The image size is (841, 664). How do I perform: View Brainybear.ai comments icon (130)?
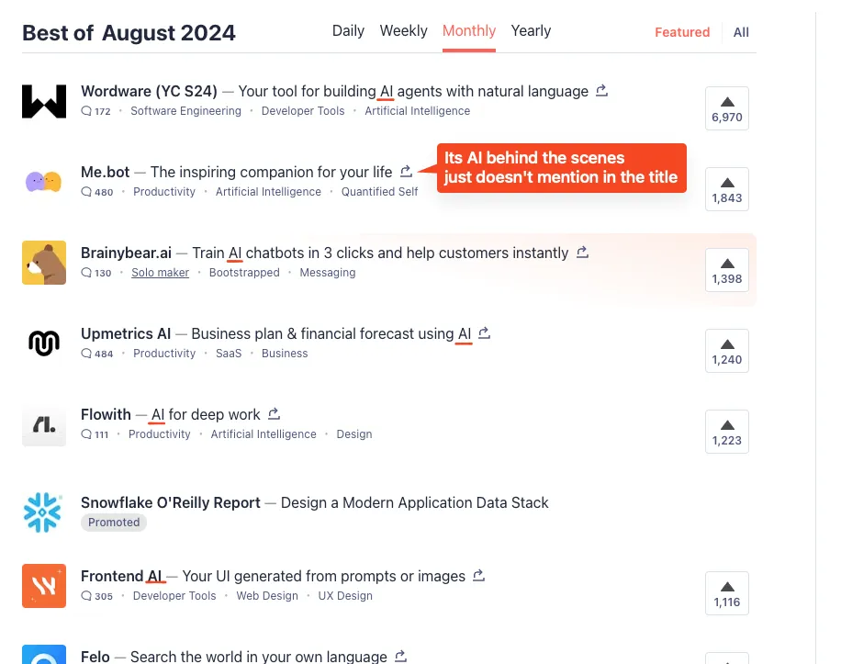(x=86, y=273)
